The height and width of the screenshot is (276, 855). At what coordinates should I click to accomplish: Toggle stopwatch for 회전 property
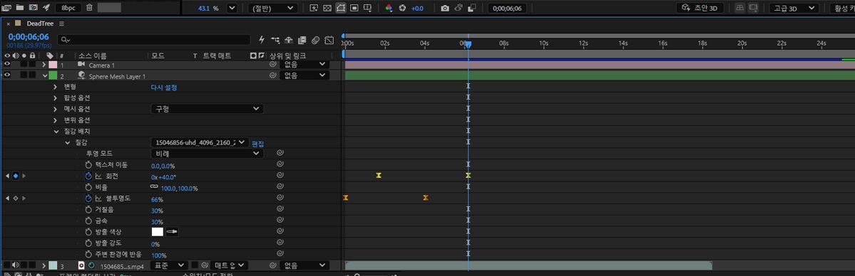88,176
